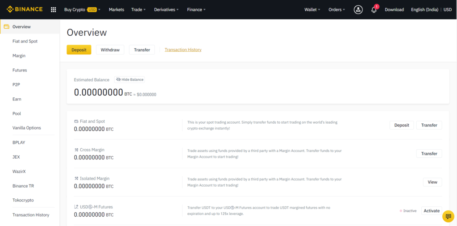Click Transfer in the Cross Margin row
Screen dimensions: 457x226
pos(429,154)
